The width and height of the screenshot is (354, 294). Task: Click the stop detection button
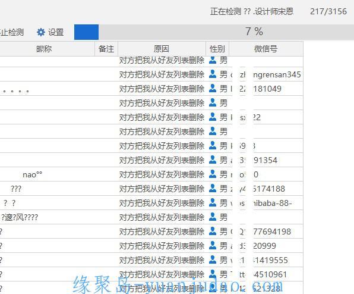(12, 32)
